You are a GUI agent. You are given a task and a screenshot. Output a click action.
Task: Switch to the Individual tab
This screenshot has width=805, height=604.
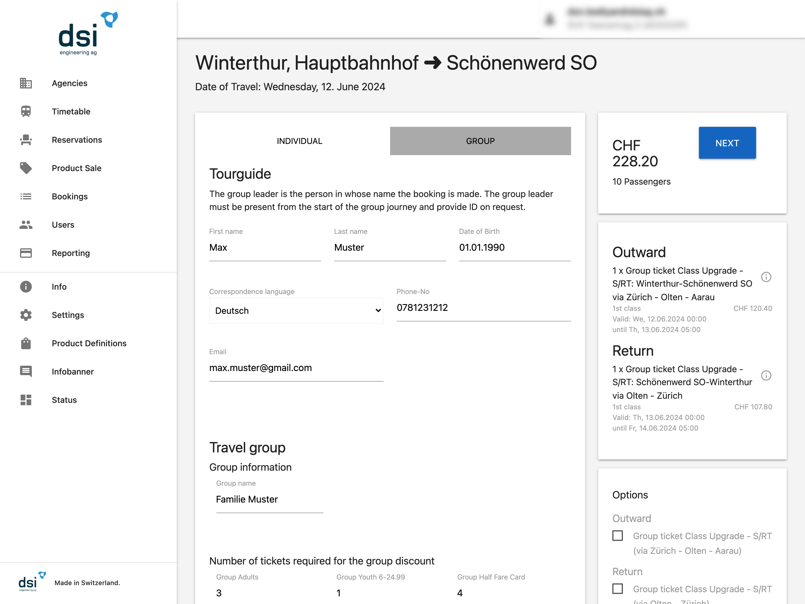point(299,141)
